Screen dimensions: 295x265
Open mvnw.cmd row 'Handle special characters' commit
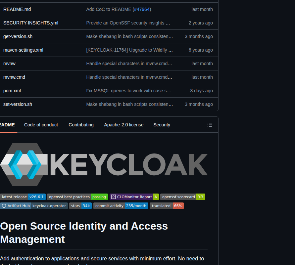pyautogui.click(x=129, y=77)
